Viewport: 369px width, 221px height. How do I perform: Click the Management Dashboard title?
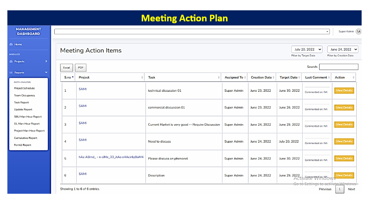(28, 31)
